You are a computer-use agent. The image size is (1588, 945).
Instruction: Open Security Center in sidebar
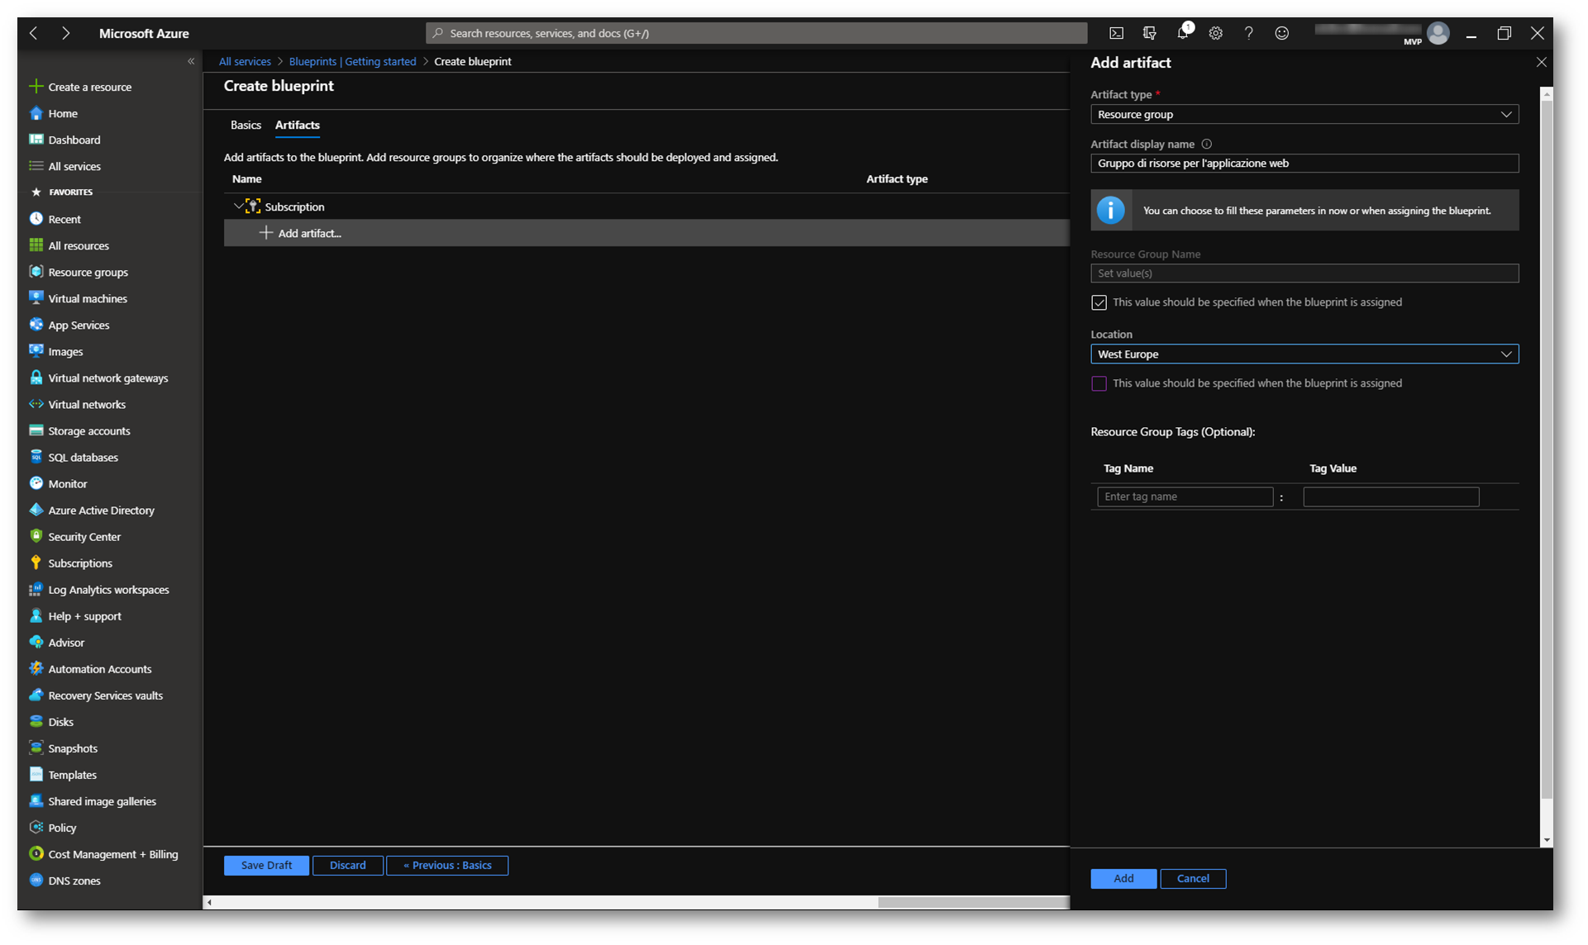[x=83, y=536]
